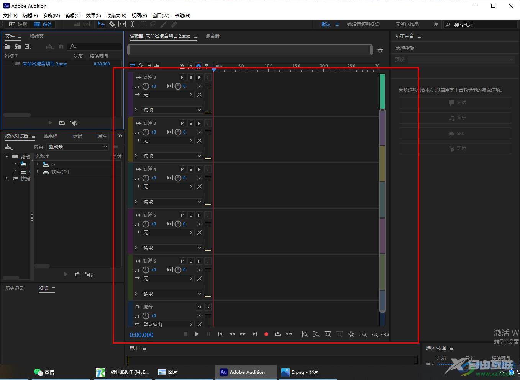Click Stop in transport controls

tap(185, 334)
